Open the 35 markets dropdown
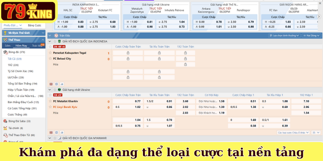This screenshot has width=323, height=161. click(x=316, y=132)
